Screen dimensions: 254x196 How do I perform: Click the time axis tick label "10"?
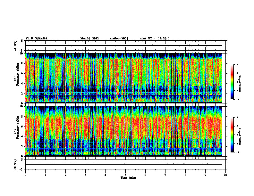(225, 175)
